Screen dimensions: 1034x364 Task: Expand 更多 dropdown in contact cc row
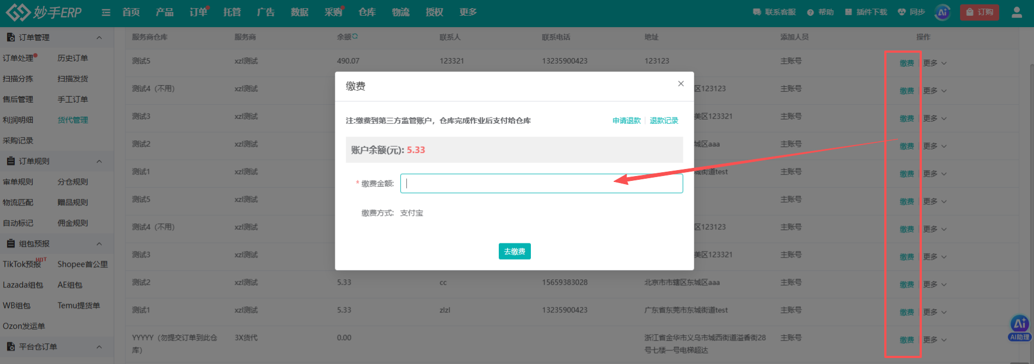click(x=935, y=285)
